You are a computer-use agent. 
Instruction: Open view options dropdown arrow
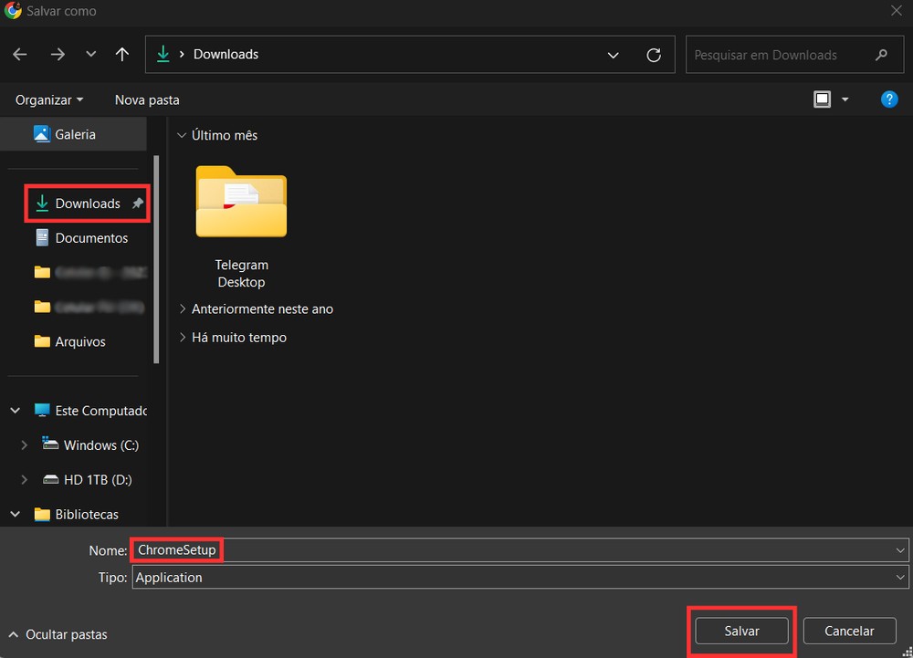tap(845, 99)
